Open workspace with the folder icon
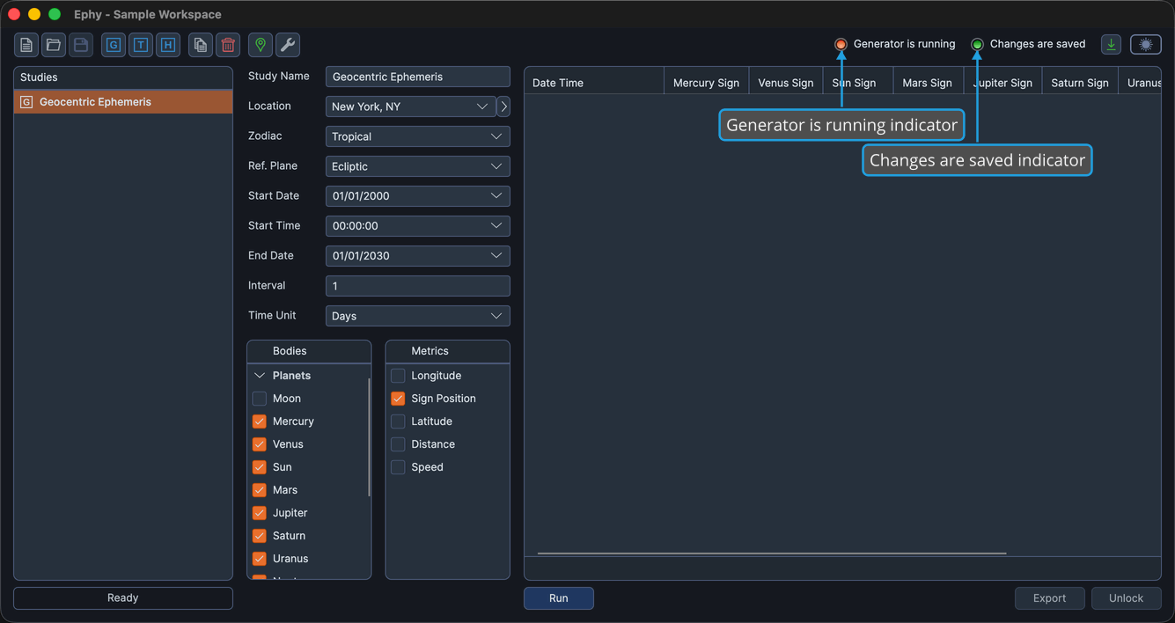The image size is (1175, 623). [x=54, y=45]
